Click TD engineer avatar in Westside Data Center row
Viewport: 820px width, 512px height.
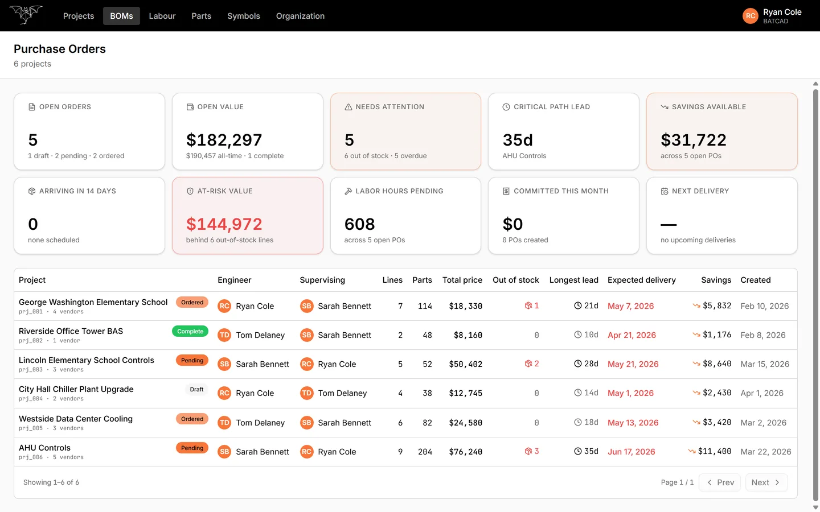click(x=224, y=423)
